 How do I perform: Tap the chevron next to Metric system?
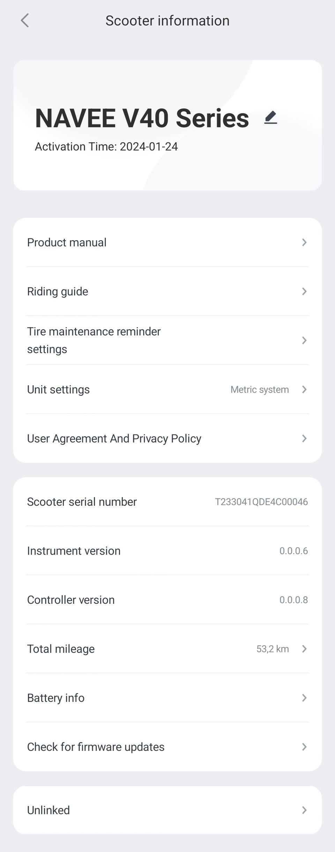(x=304, y=390)
